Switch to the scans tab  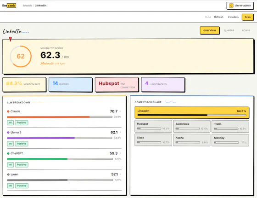click(246, 30)
